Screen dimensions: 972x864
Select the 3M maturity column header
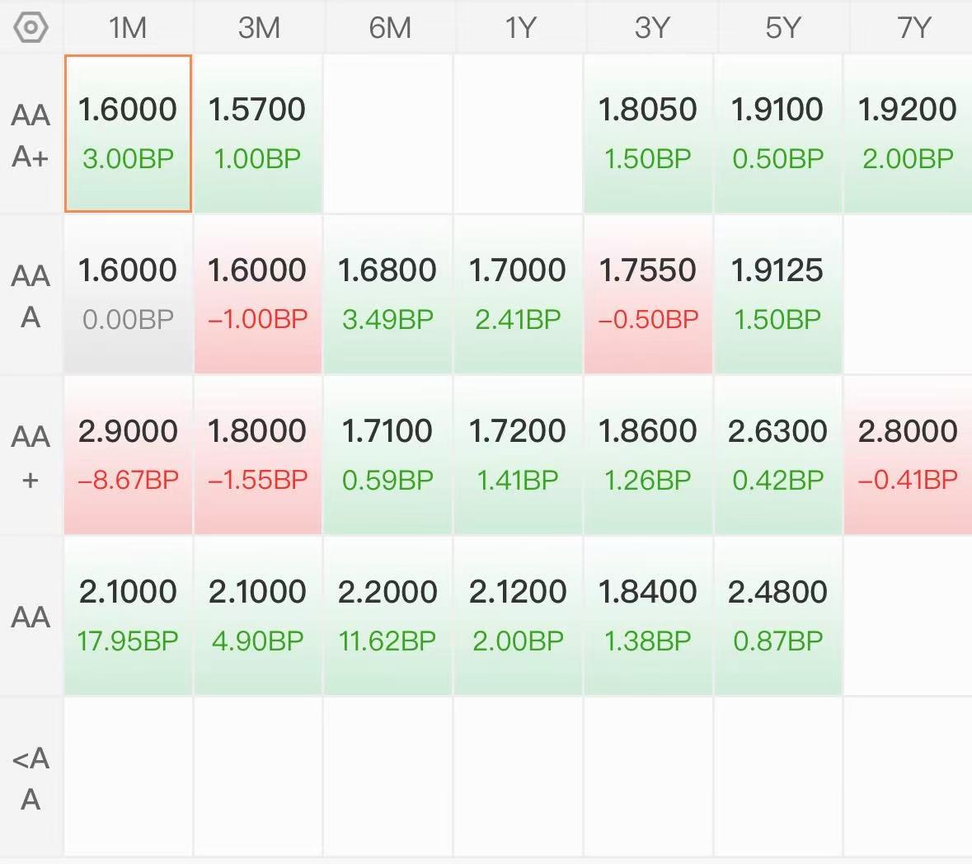tap(259, 28)
